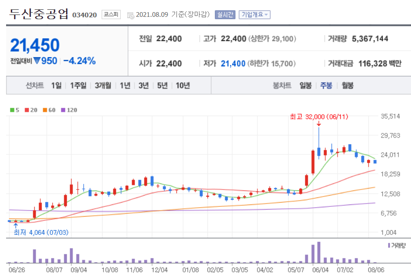Select the 1주일 line chart period
This screenshot has width=411, height=277.
tap(78, 86)
